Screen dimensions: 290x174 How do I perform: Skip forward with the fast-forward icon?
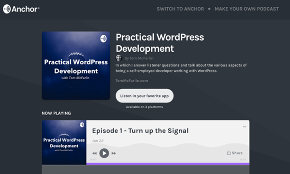pos(114,153)
